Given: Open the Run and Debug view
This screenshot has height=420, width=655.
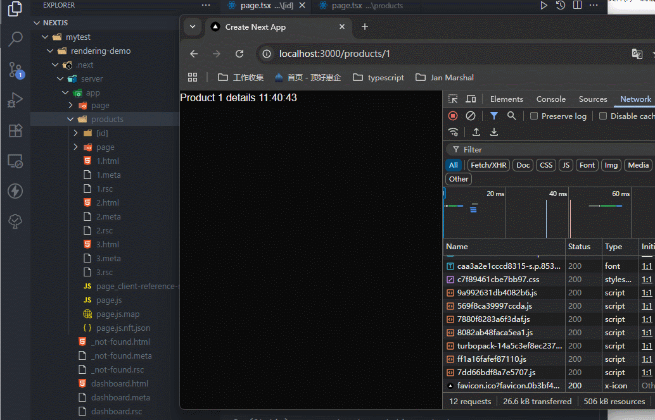Looking at the screenshot, I should [15, 101].
